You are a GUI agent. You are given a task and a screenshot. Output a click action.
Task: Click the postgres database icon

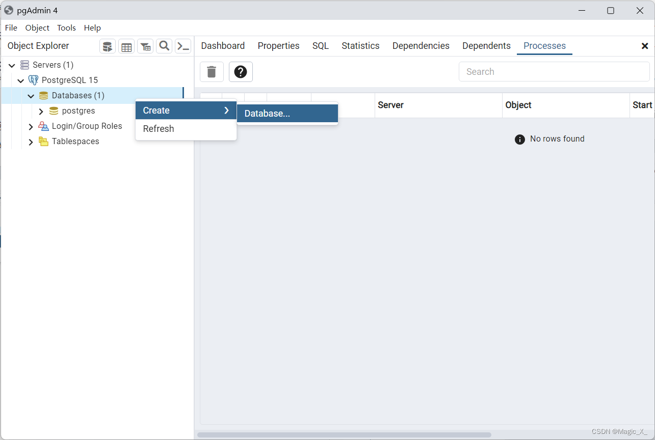tap(54, 111)
